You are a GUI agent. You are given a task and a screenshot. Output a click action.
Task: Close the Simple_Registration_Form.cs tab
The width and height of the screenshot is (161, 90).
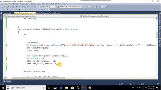(34, 13)
